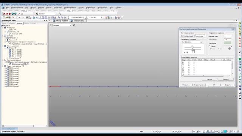
Task: Select the Граничные условия tree icon
Action: click(5, 46)
